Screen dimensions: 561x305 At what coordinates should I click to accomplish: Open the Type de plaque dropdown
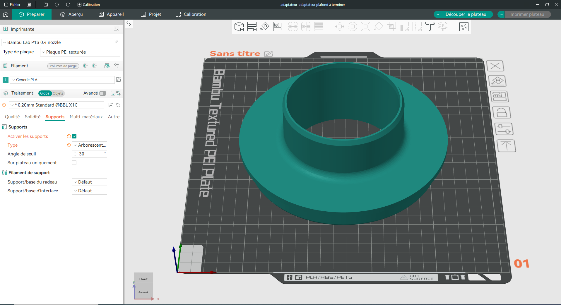pos(80,52)
